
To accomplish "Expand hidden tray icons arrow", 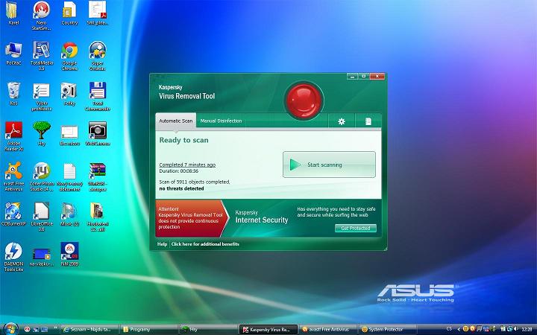I will pyautogui.click(x=459, y=329).
